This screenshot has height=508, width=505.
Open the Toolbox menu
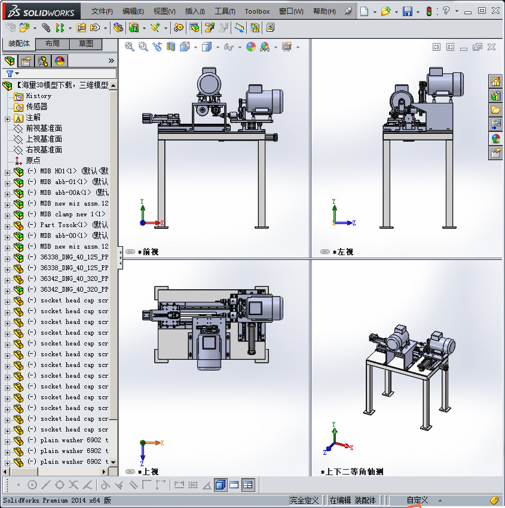(257, 11)
